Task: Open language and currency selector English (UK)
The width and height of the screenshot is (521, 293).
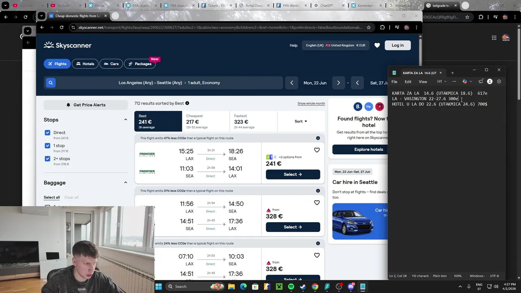Action: [335, 45]
